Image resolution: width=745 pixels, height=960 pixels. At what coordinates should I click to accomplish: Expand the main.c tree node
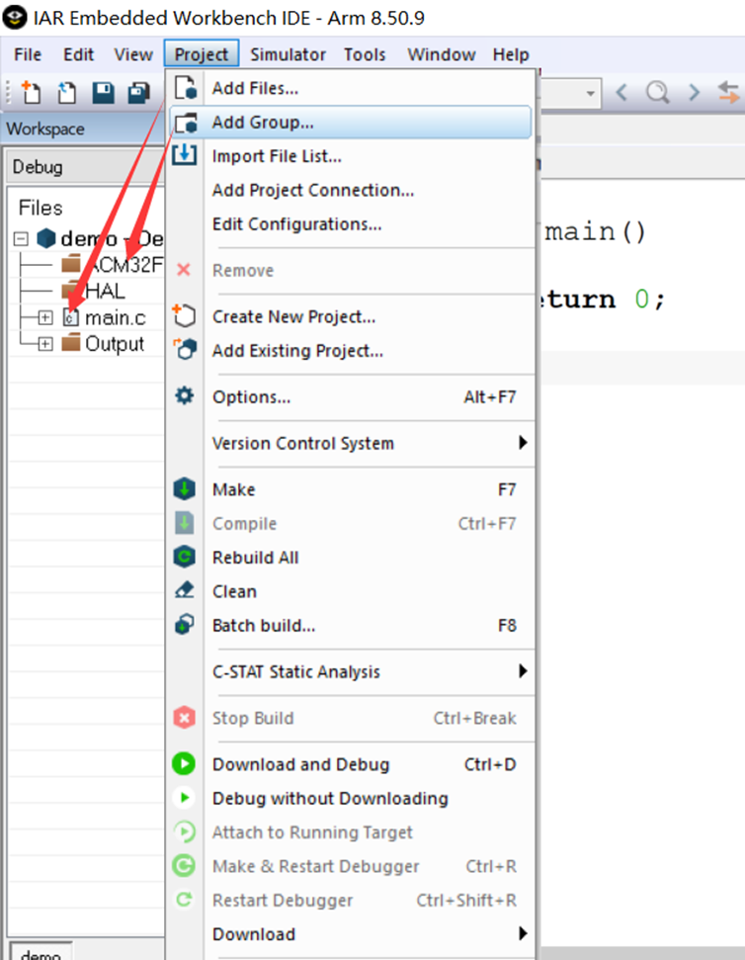[44, 317]
